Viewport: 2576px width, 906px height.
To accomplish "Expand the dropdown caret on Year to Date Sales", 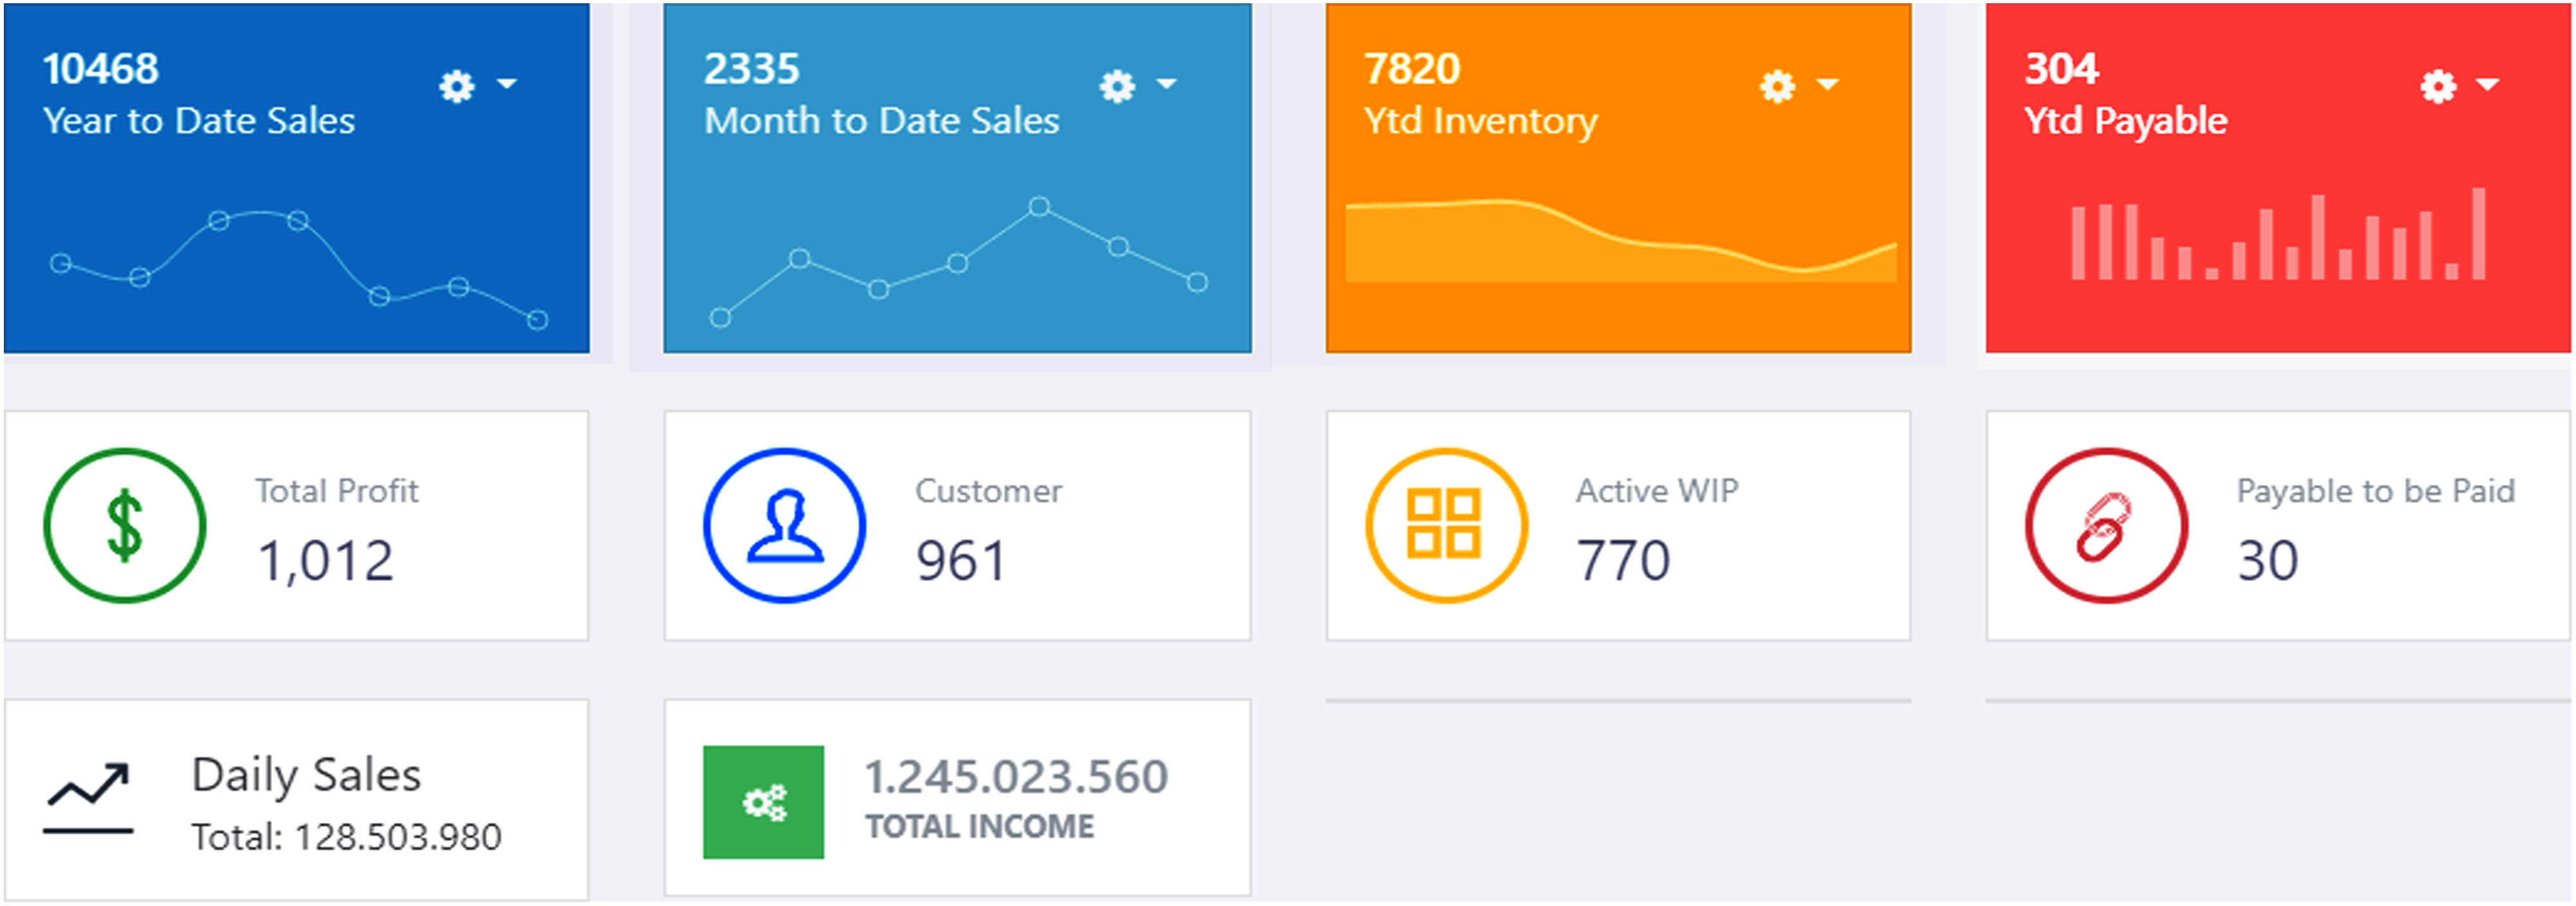I will pyautogui.click(x=507, y=84).
